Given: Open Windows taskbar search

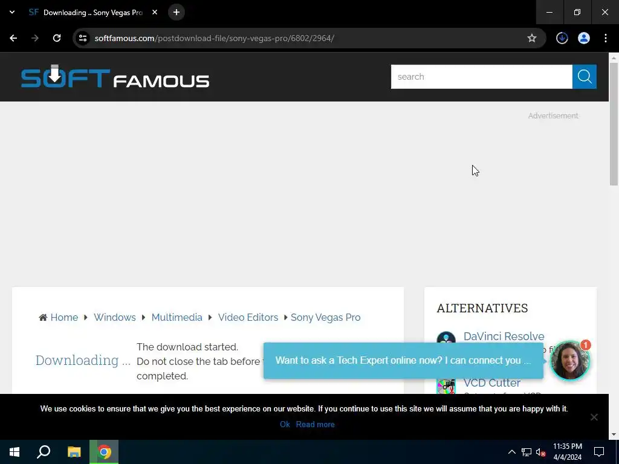Looking at the screenshot, I should (x=44, y=452).
